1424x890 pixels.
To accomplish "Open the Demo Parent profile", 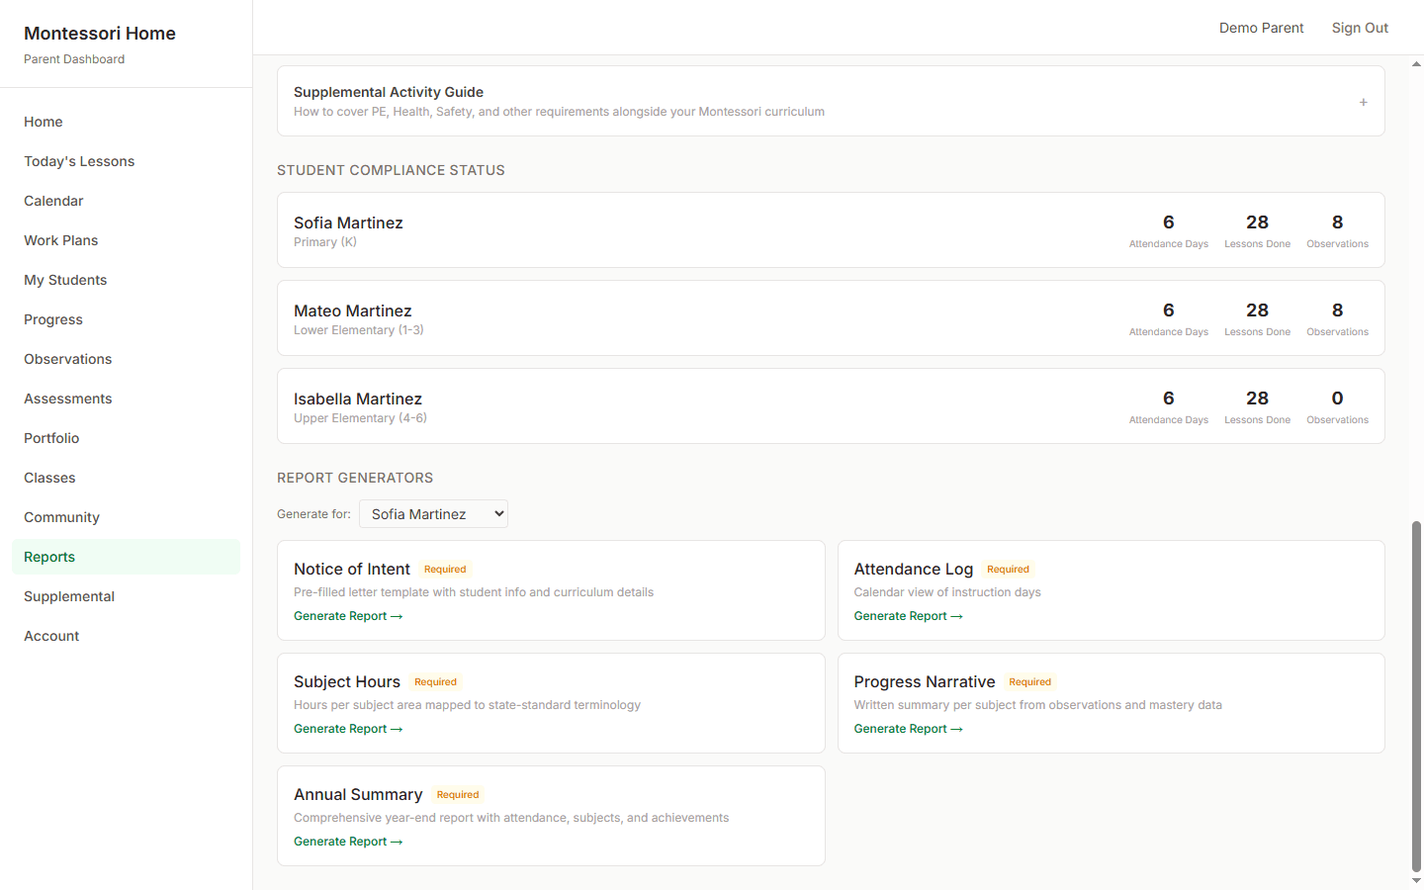I will click(1262, 27).
